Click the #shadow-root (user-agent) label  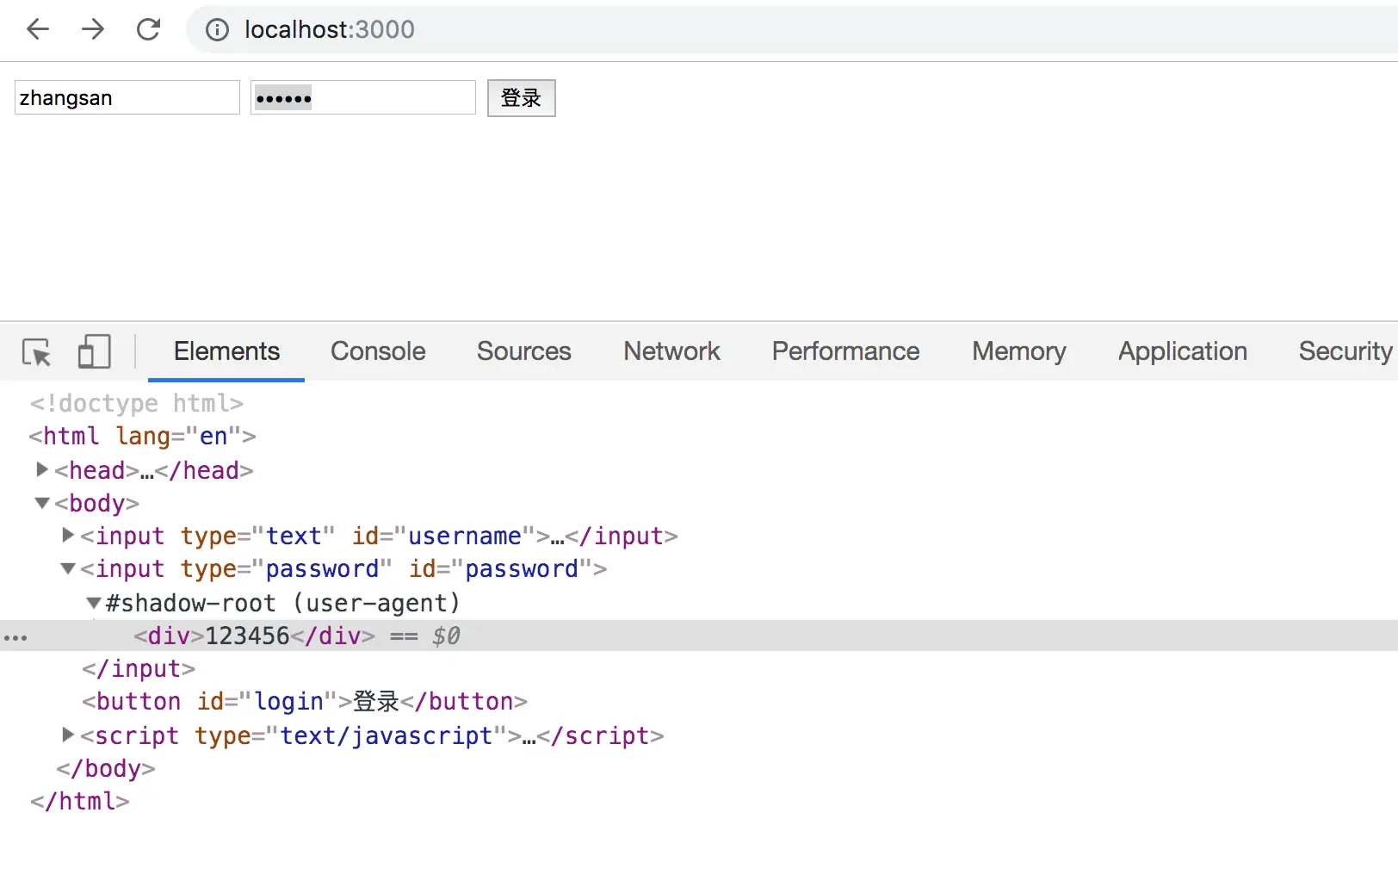tap(283, 603)
